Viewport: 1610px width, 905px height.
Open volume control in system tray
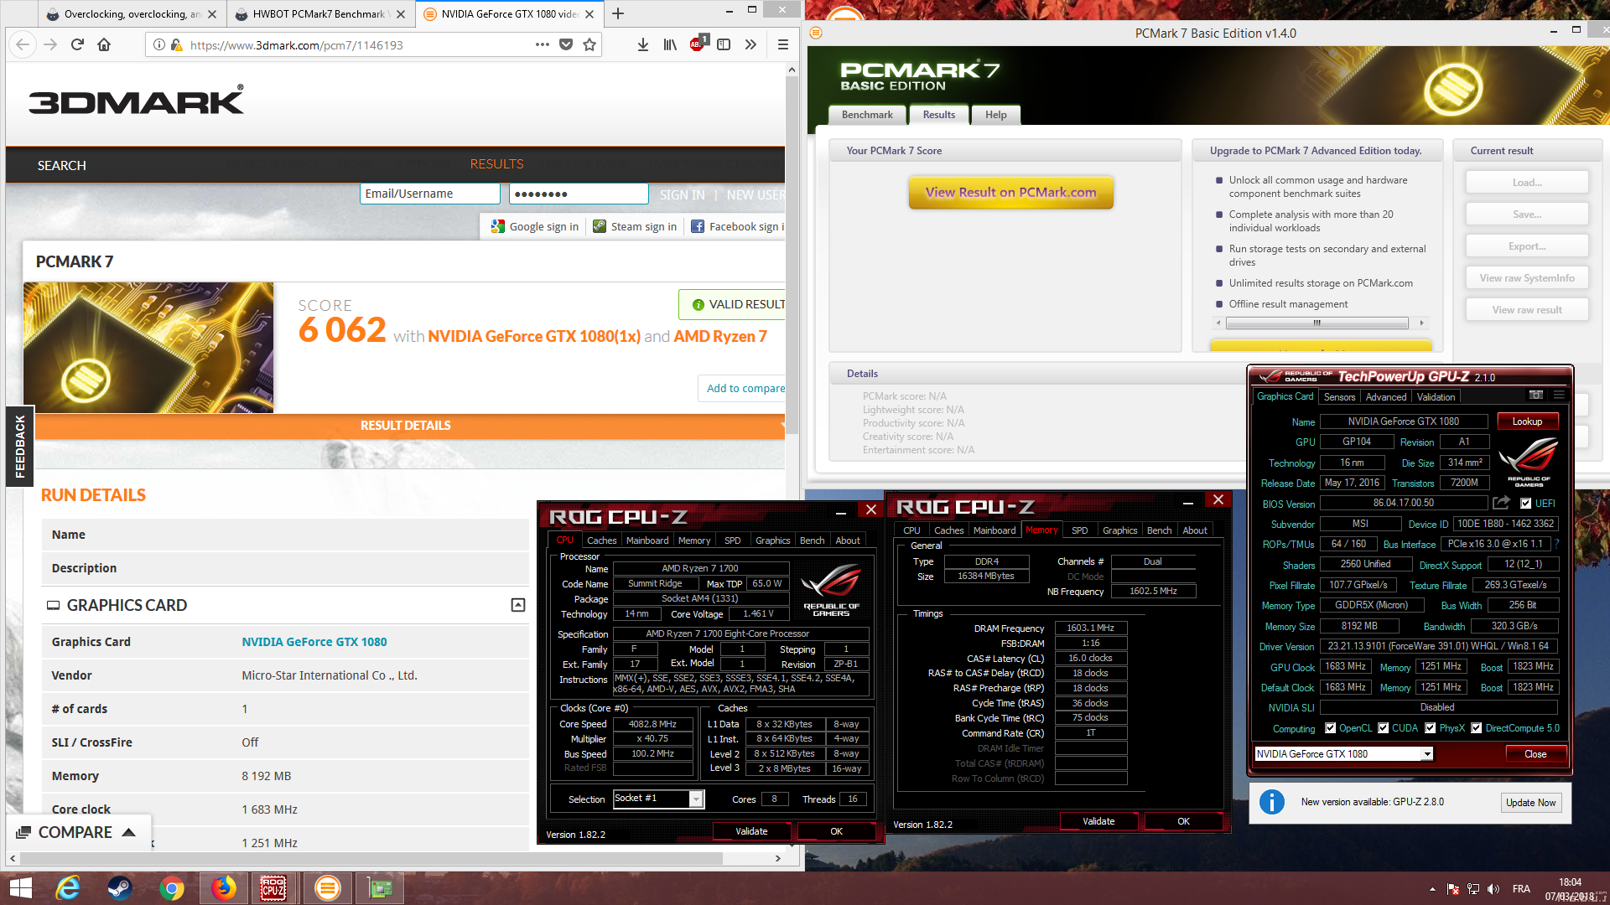(x=1493, y=889)
